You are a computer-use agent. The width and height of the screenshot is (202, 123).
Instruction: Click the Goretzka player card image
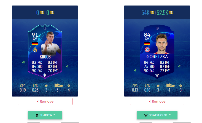tap(157, 52)
